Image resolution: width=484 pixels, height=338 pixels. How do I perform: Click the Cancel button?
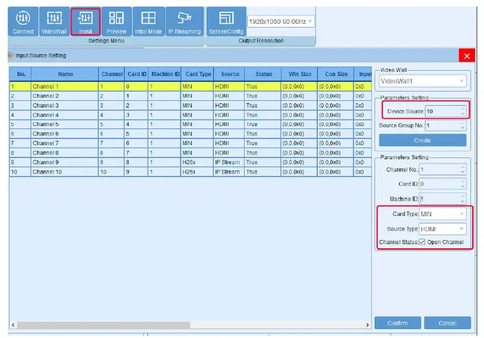(x=447, y=323)
